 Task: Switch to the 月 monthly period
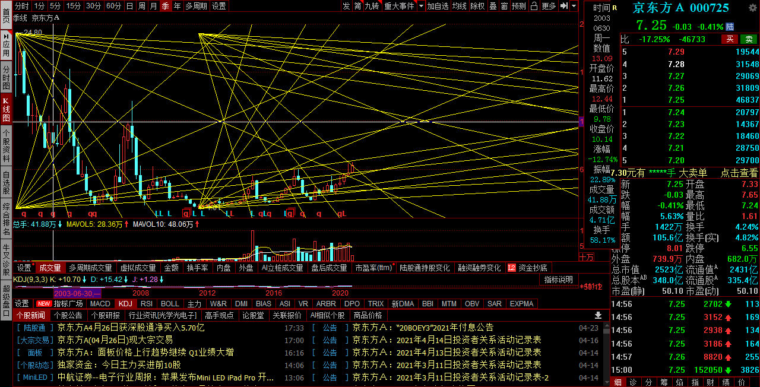(x=153, y=6)
